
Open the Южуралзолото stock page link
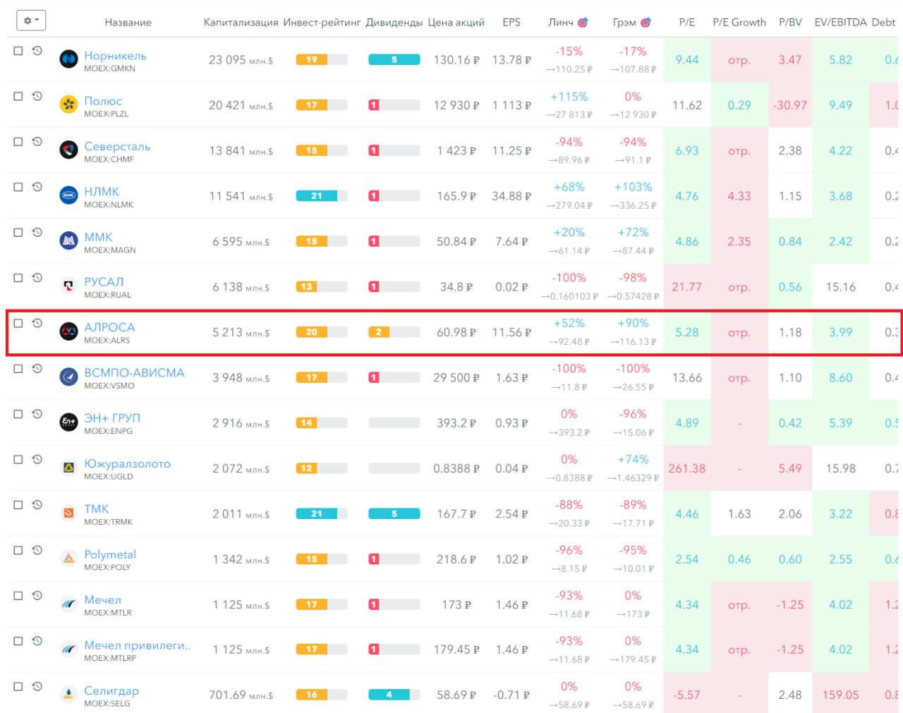127,463
